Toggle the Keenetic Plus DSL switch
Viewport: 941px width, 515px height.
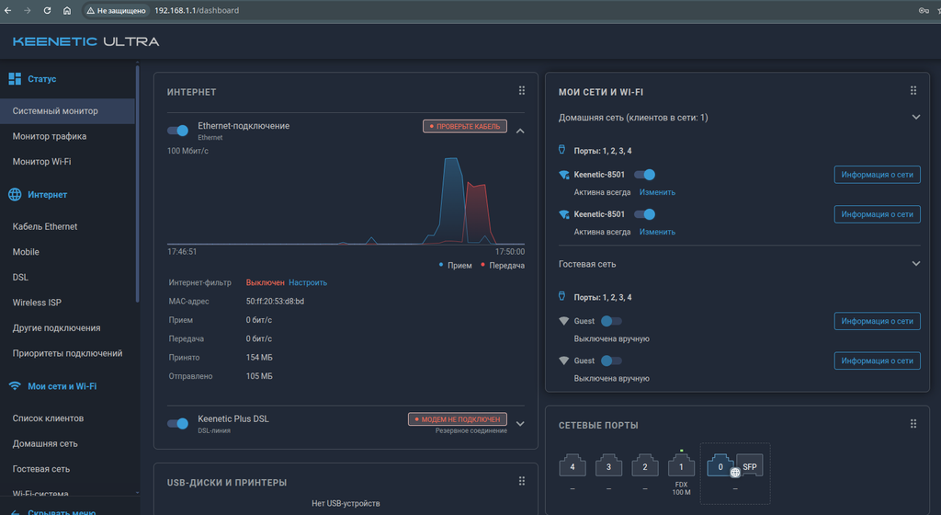click(x=177, y=423)
